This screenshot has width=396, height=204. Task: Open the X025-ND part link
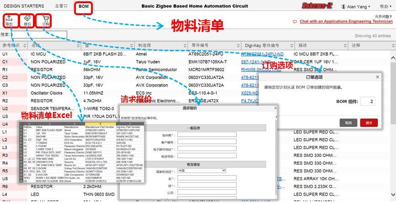(250, 93)
